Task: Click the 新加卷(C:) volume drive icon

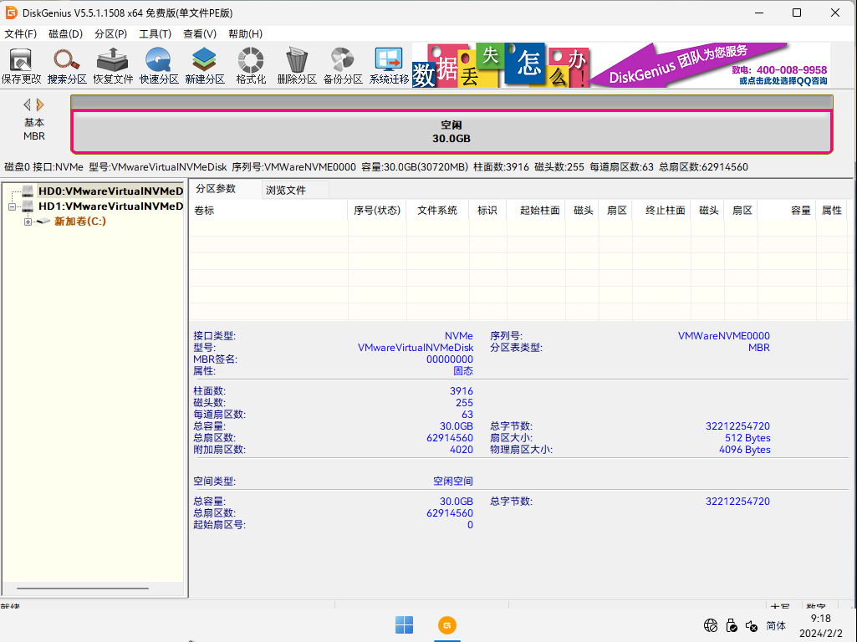Action: (x=43, y=222)
